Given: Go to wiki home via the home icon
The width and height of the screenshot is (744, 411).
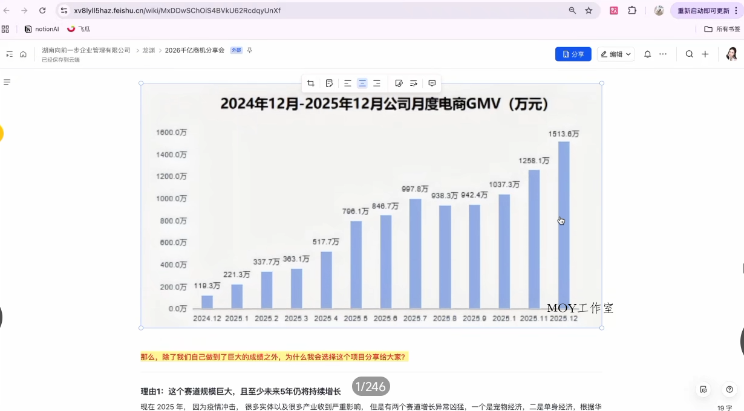Looking at the screenshot, I should pos(23,54).
